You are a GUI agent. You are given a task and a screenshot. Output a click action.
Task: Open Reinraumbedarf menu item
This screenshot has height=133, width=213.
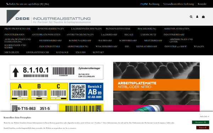pos(147,46)
